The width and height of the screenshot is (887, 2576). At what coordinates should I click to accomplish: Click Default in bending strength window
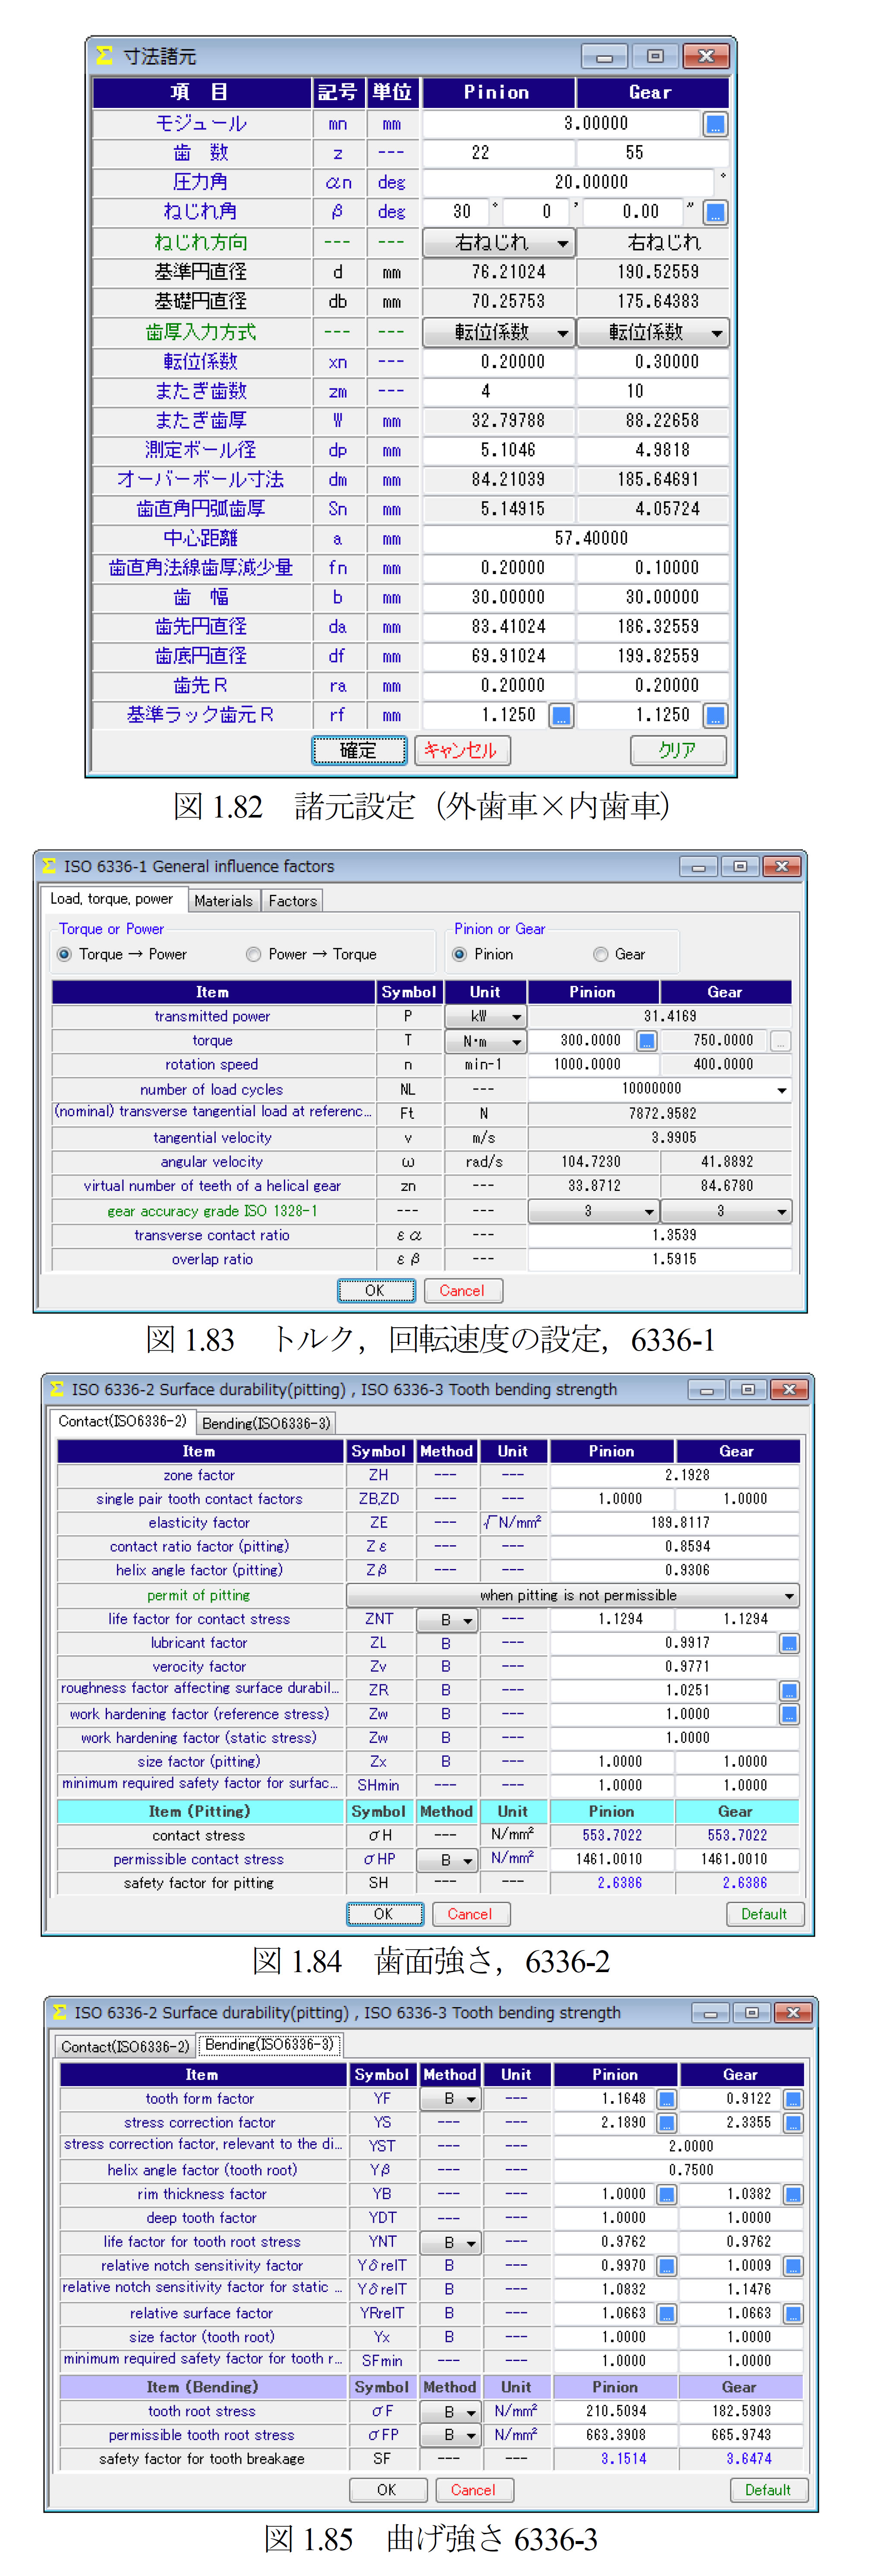[x=768, y=2490]
